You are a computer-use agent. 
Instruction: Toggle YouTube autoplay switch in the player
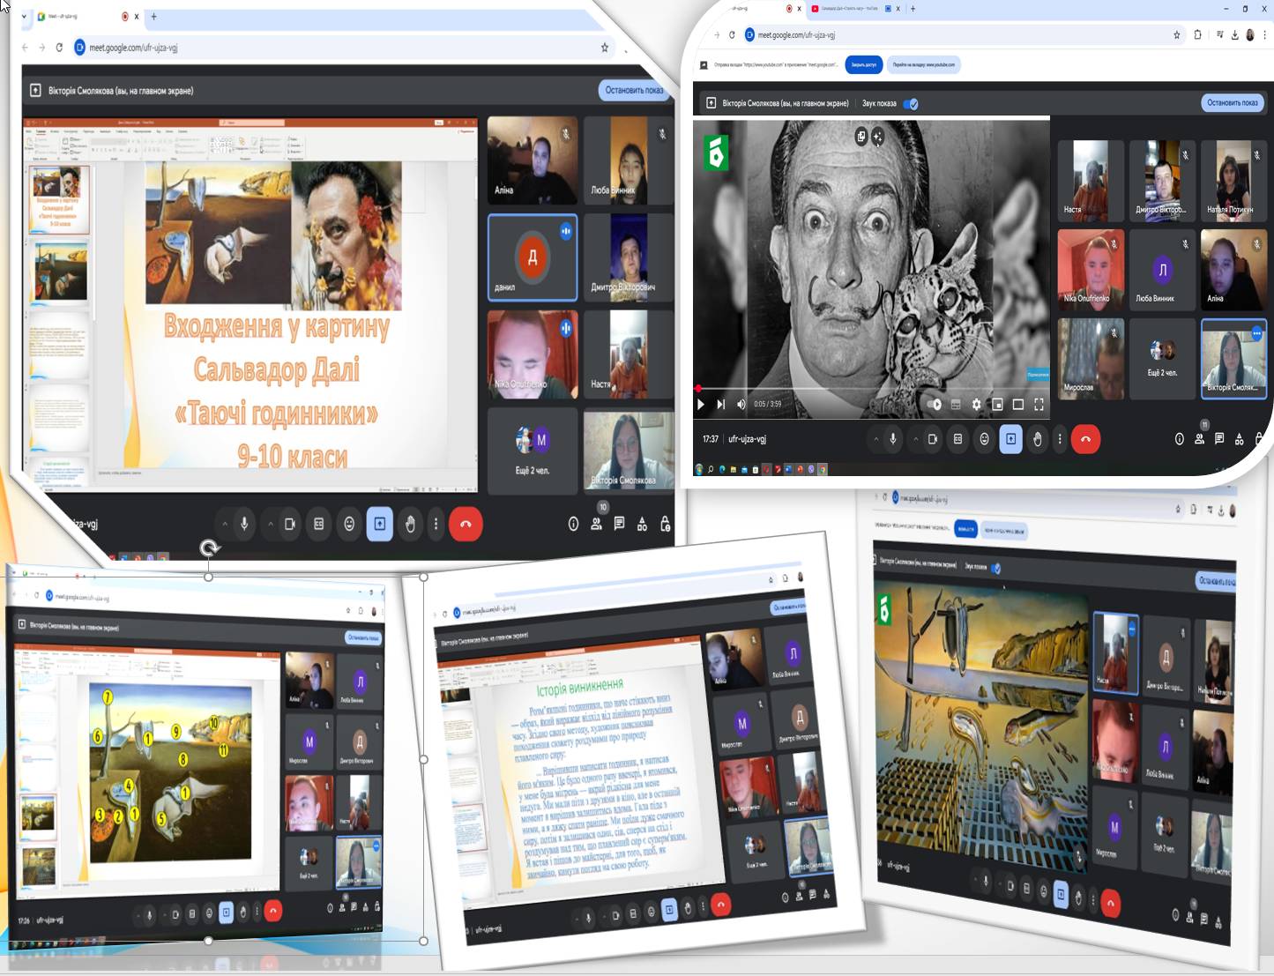tap(935, 405)
